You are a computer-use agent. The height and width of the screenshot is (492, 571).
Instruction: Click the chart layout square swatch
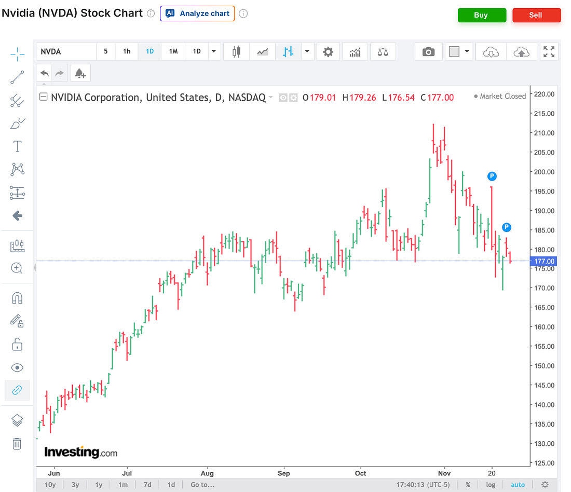pos(454,52)
